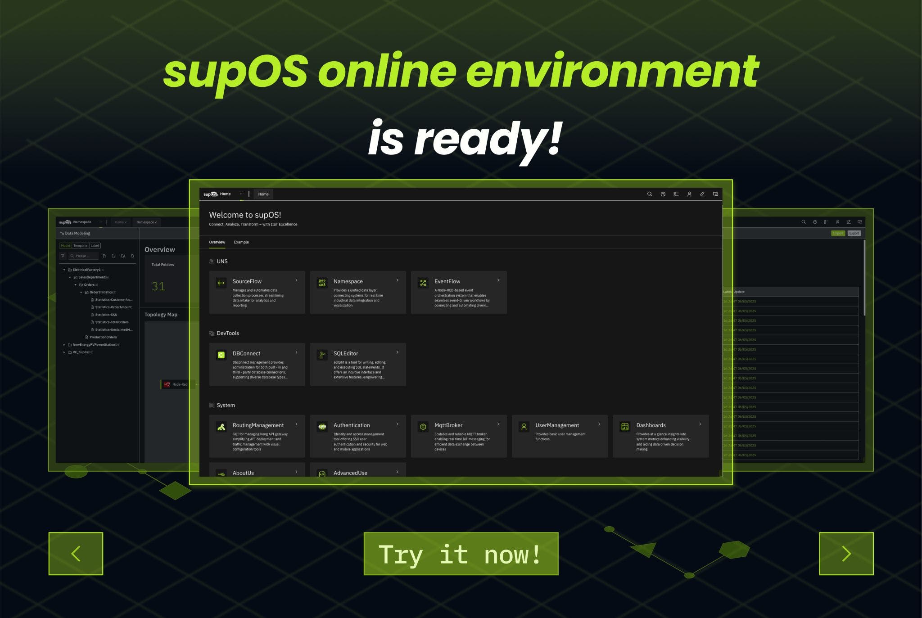Go to the next slide arrow
Viewport: 922px width, 618px height.
846,554
